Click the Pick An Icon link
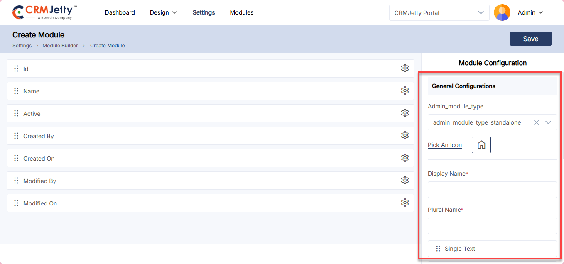The height and width of the screenshot is (264, 564). click(444, 145)
